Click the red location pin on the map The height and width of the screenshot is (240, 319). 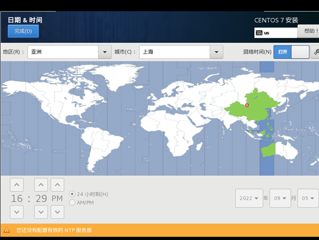247,105
